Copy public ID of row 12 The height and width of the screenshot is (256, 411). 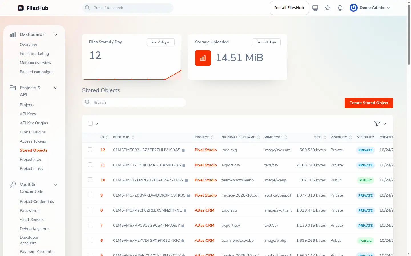point(183,150)
